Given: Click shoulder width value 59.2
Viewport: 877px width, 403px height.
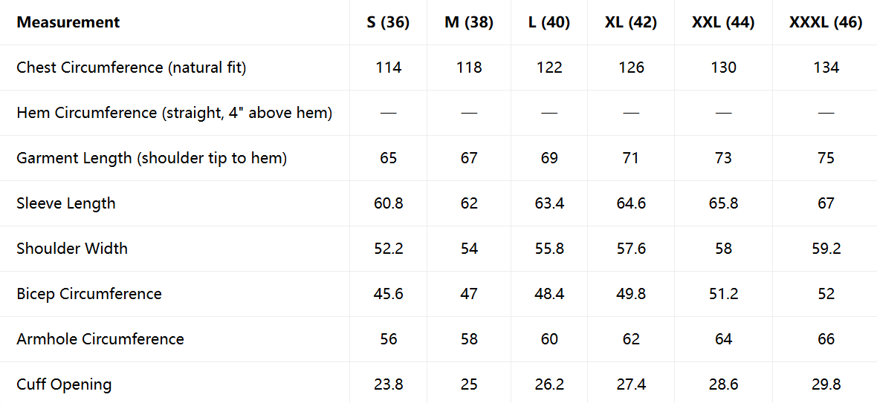Looking at the screenshot, I should point(826,249).
